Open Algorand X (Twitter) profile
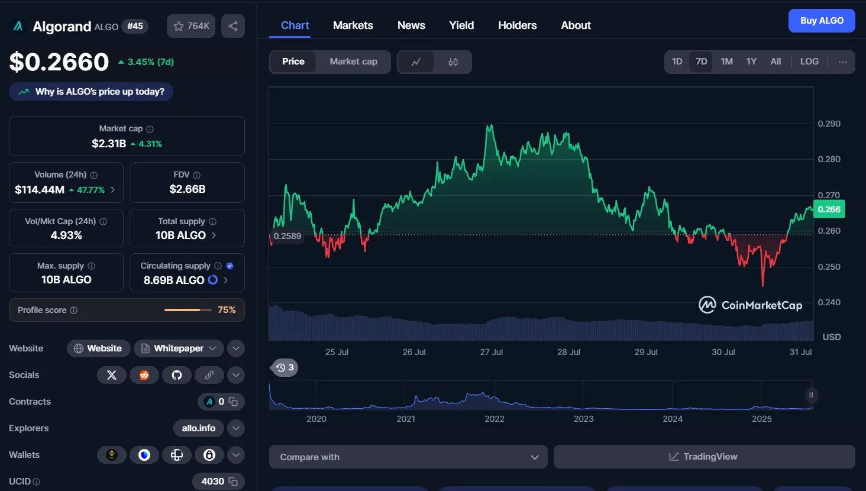The width and height of the screenshot is (866, 491). coord(112,375)
